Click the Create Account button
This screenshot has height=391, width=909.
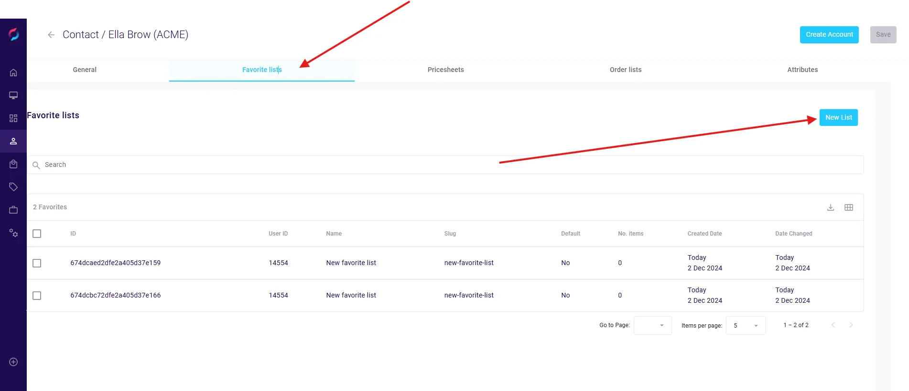(829, 35)
